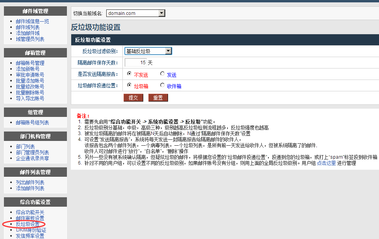This screenshot has height=239, width=379.
Task: Open 导入导出帐号 sidebar link
Action: (30, 98)
